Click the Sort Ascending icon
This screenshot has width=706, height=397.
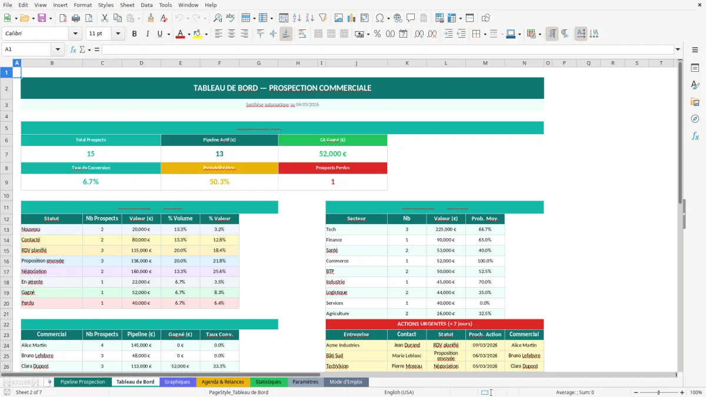click(x=297, y=18)
